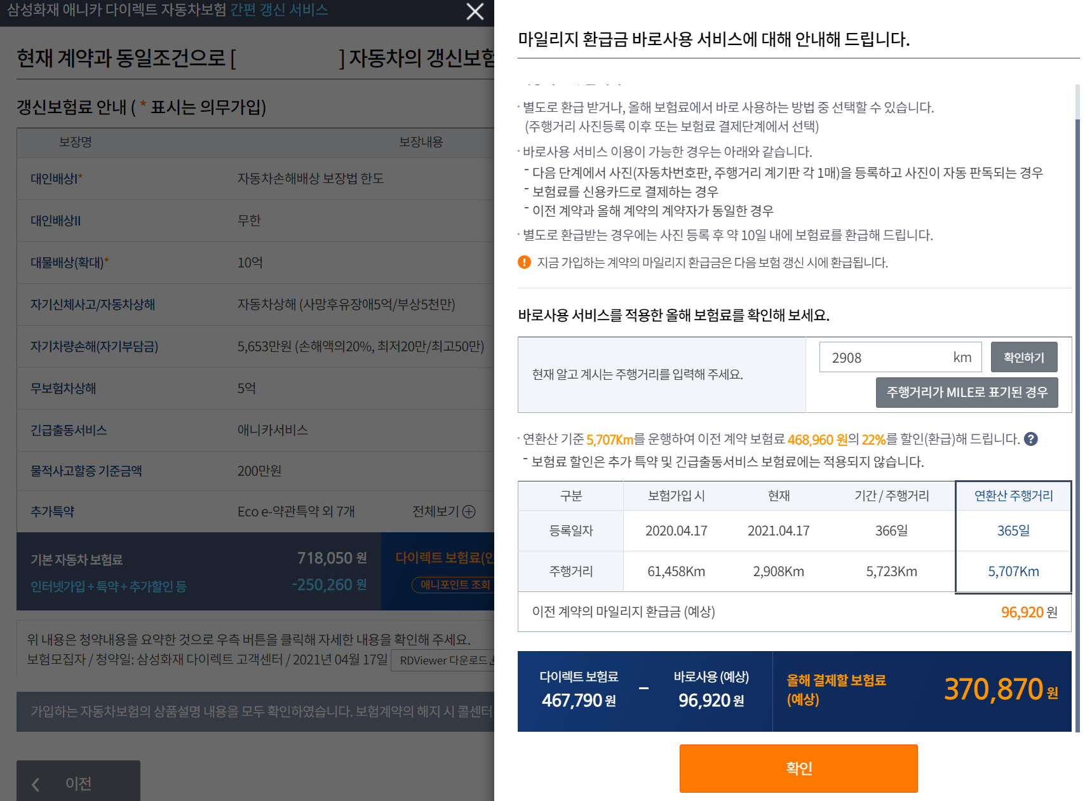This screenshot has height=801, width=1085.
Task: Expand 전체보기 plus icon for 추가특약
Action: (469, 511)
